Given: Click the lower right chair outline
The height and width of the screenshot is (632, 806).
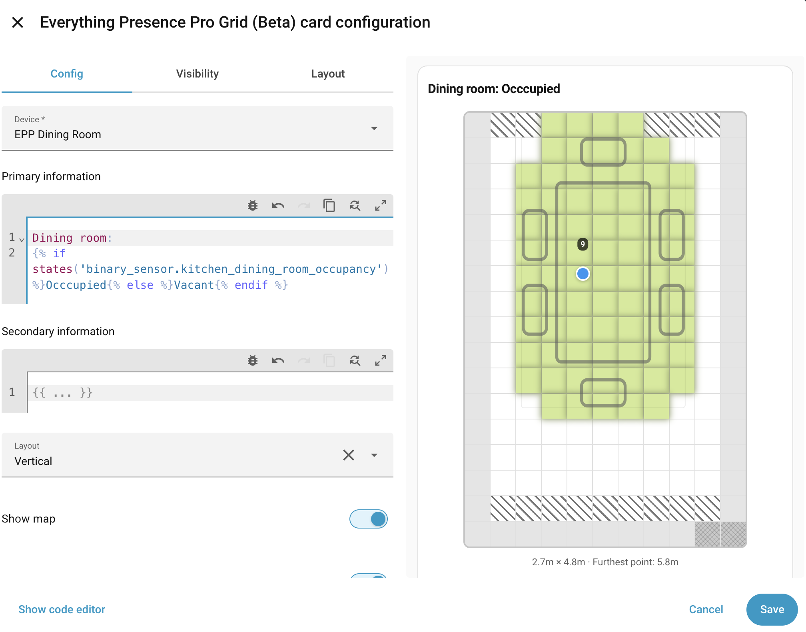Looking at the screenshot, I should pyautogui.click(x=672, y=310).
